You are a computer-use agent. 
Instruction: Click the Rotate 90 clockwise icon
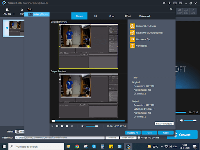tap(132, 26)
